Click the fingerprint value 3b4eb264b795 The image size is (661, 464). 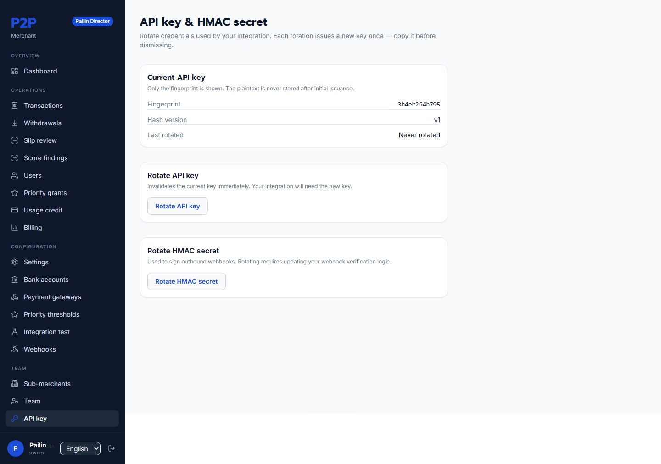419,104
